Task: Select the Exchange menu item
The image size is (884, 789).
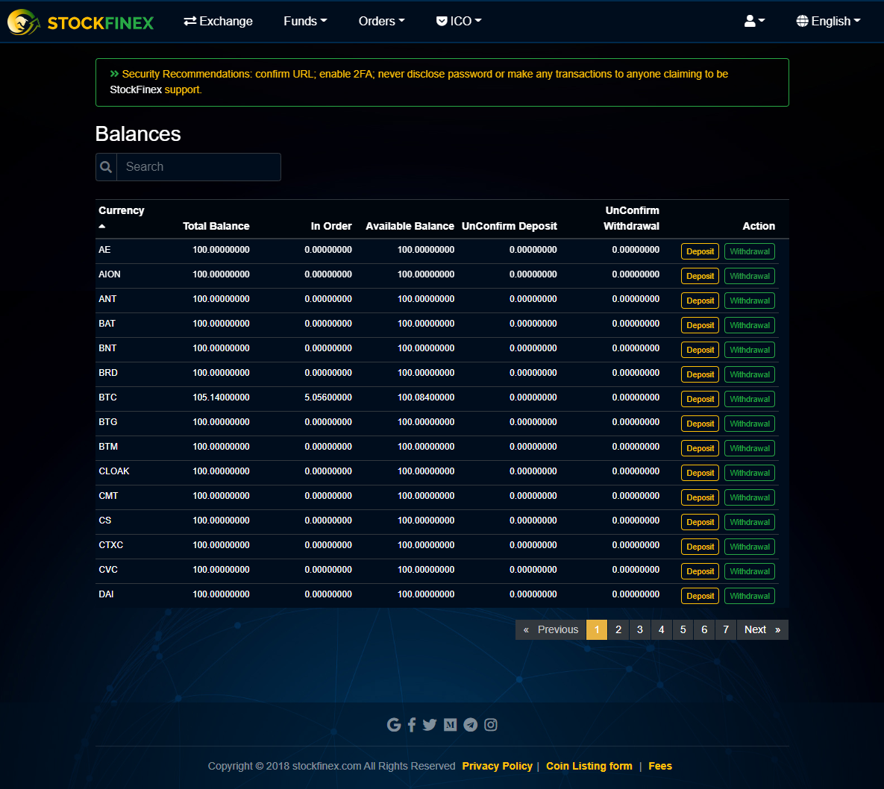Action: click(218, 21)
